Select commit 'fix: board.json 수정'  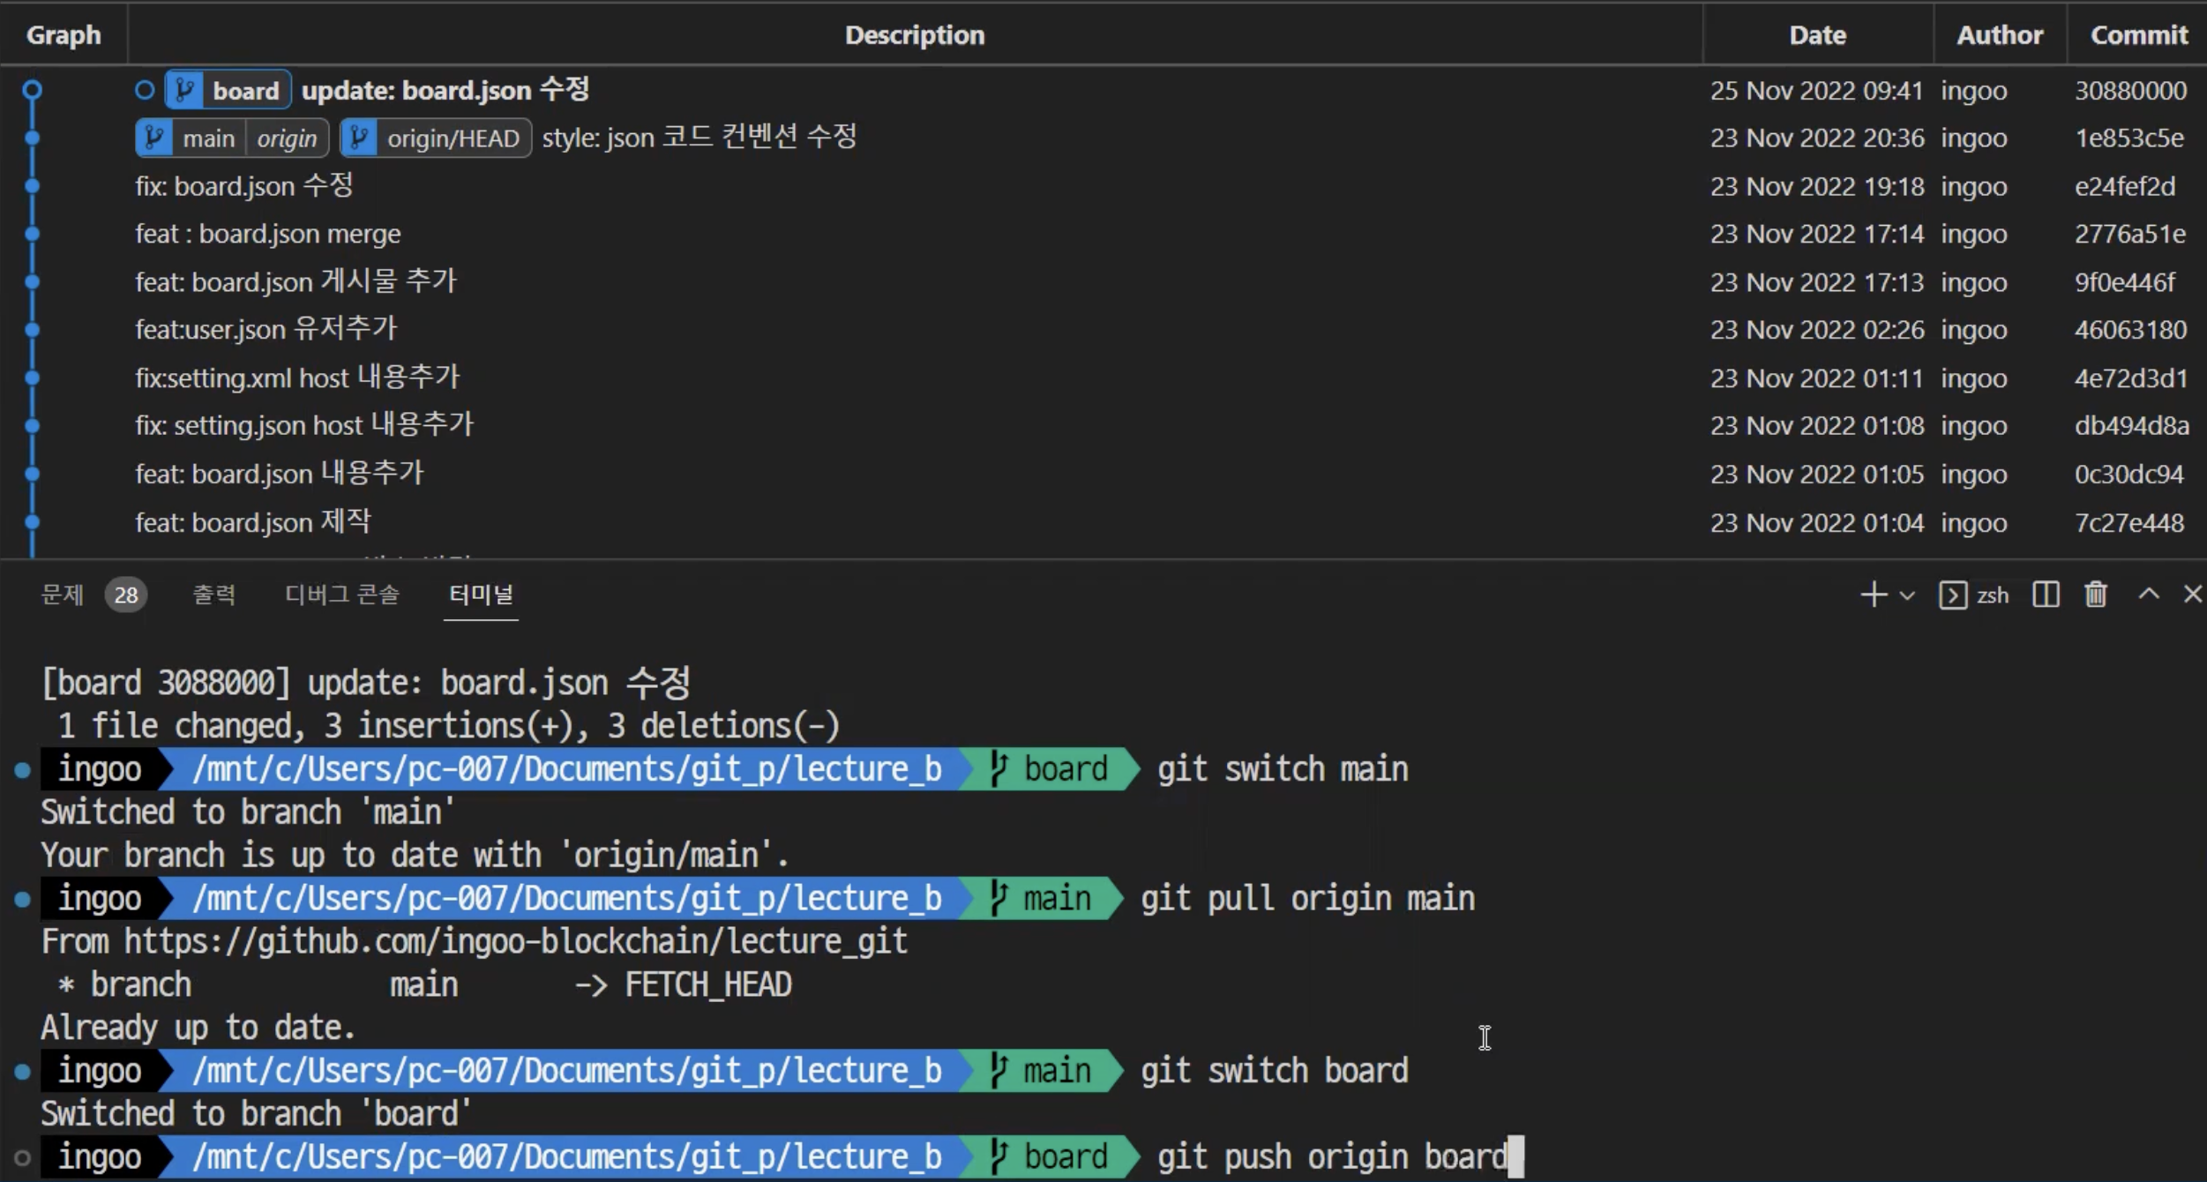click(x=244, y=186)
